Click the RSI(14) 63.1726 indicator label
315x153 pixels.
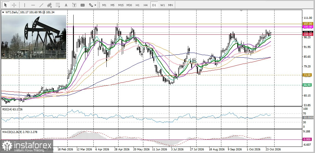(x=12, y=109)
